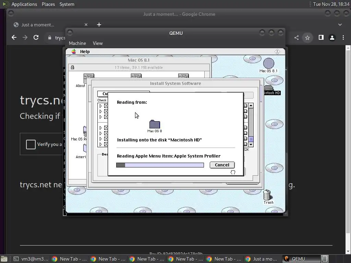Open the Chrome profile icon
This screenshot has height=263, width=351.
(332, 38)
